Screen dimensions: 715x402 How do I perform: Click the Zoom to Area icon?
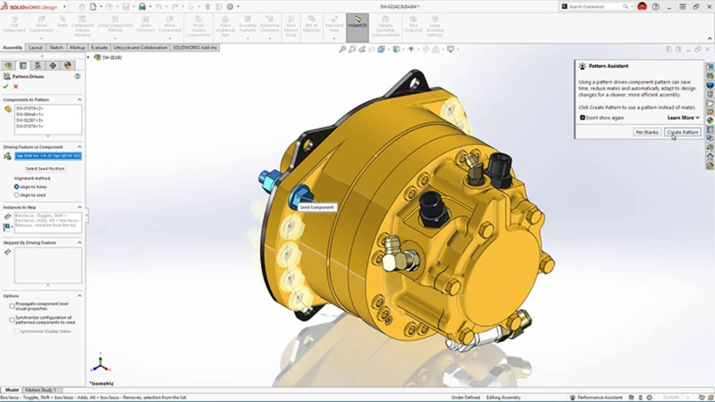coord(352,49)
